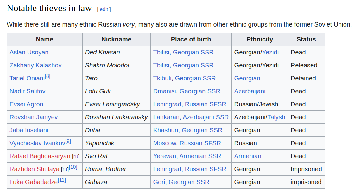
Task: Open the Armenian SSR link
Action: (200, 156)
